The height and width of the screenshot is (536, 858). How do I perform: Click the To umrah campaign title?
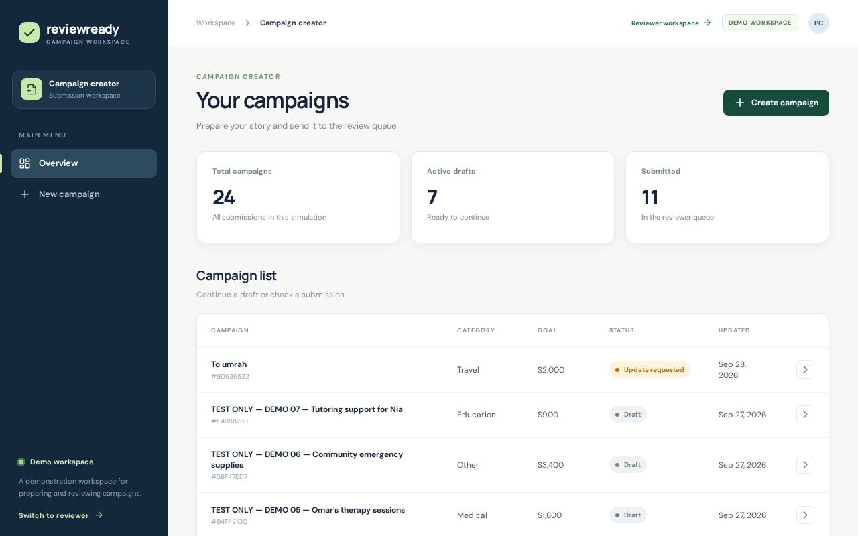(x=229, y=364)
